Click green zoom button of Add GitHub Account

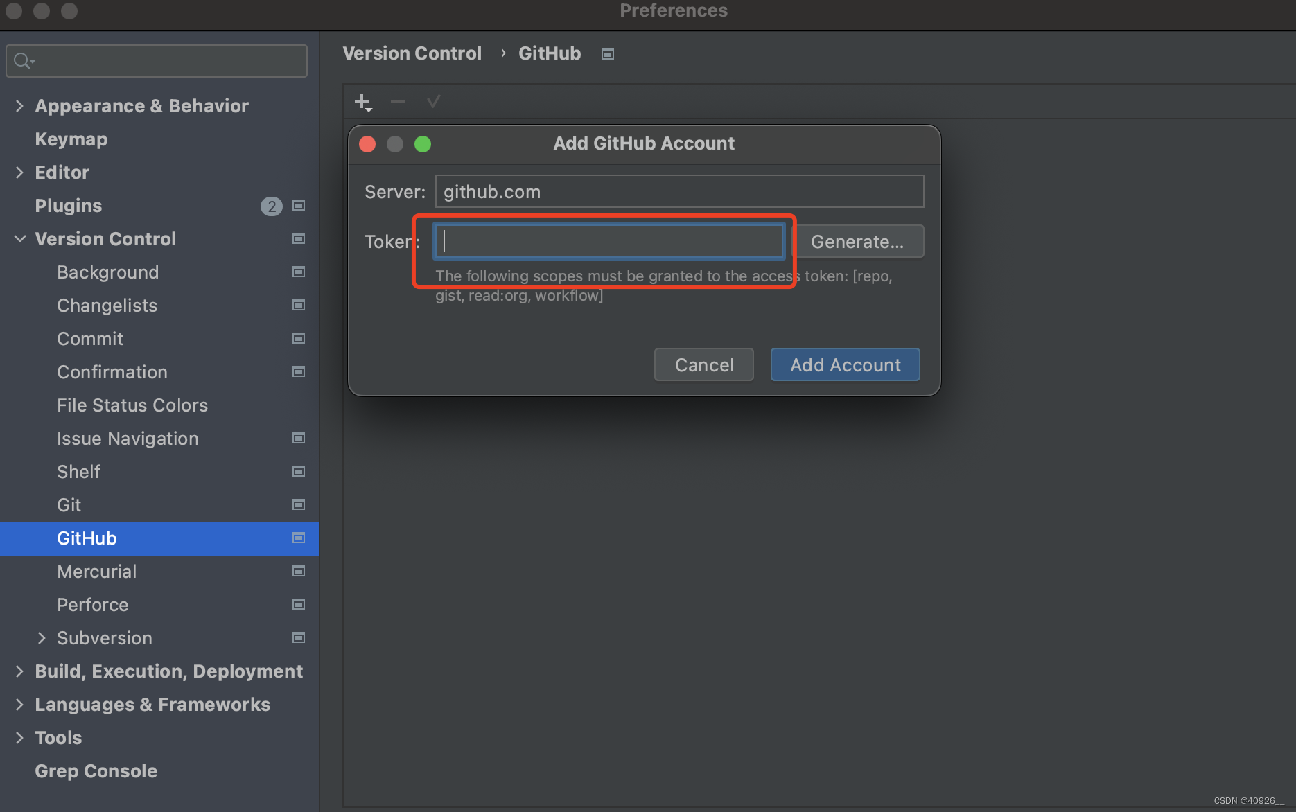[x=423, y=144]
